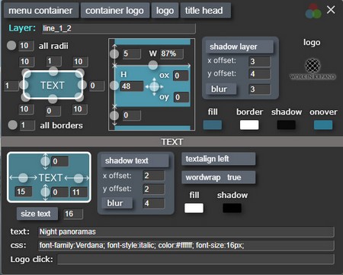This screenshot has width=343, height=275.
Task: Switch to the logo tab
Action: tap(165, 11)
